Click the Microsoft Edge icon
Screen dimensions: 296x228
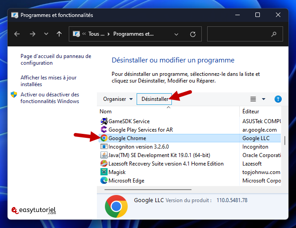pyautogui.click(x=104, y=180)
